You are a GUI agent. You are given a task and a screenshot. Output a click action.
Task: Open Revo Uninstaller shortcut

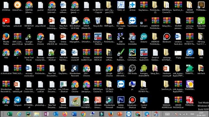point(132,39)
